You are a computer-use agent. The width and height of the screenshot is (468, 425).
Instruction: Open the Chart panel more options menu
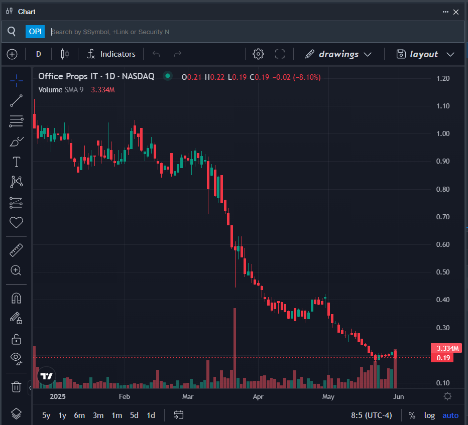click(445, 12)
